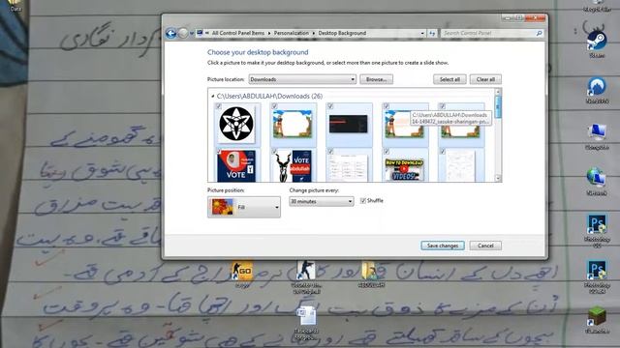620x348 pixels.
Task: Uncheck the table document picture checkbox
Action: coord(330,152)
